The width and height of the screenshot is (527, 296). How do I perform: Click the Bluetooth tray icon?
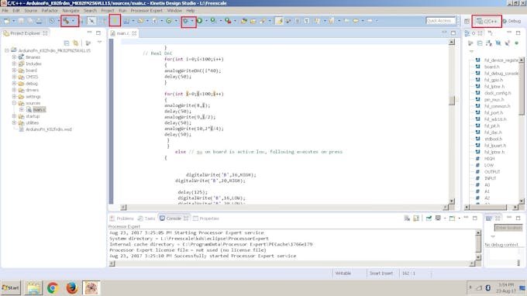point(488,287)
